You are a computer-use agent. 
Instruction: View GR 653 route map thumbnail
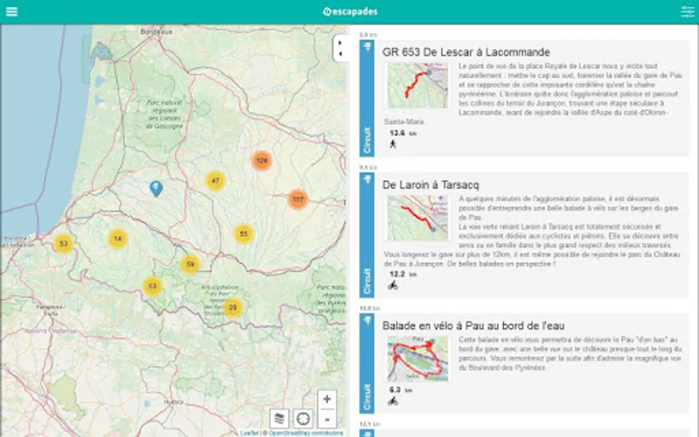417,85
